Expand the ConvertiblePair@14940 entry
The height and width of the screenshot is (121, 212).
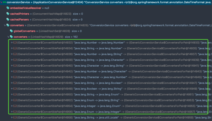(12, 66)
